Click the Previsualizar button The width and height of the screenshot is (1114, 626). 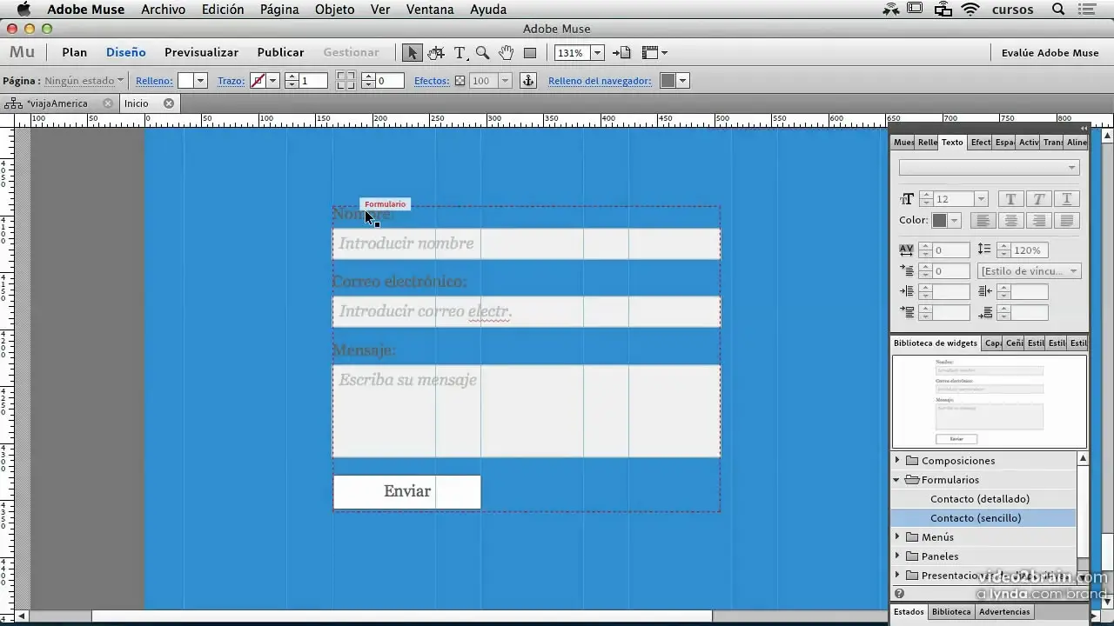click(202, 52)
